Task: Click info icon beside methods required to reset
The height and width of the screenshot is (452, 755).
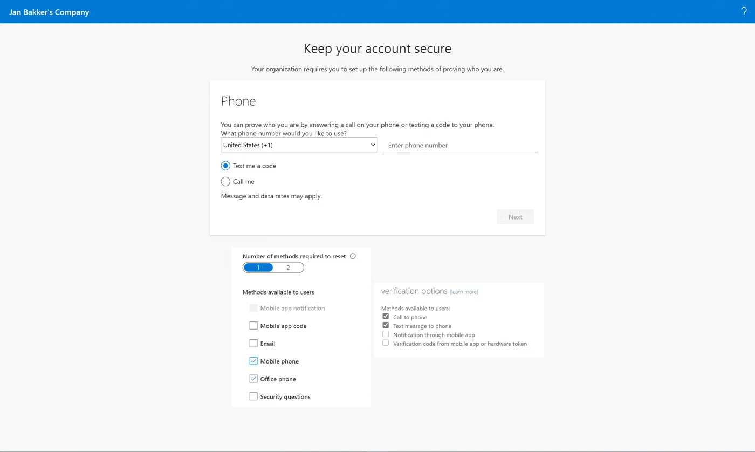Action: pos(353,256)
